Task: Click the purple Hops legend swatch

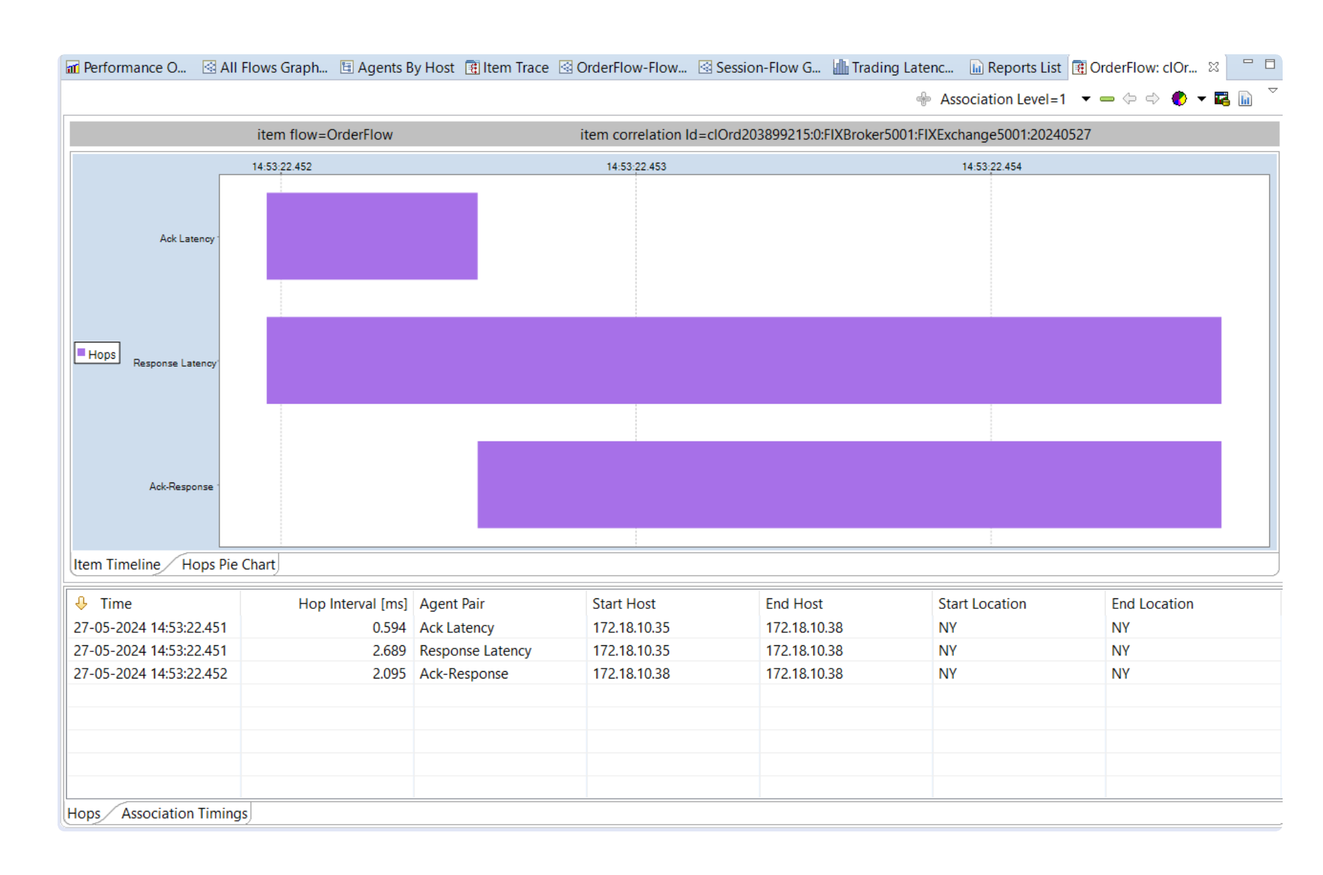Action: point(81,353)
